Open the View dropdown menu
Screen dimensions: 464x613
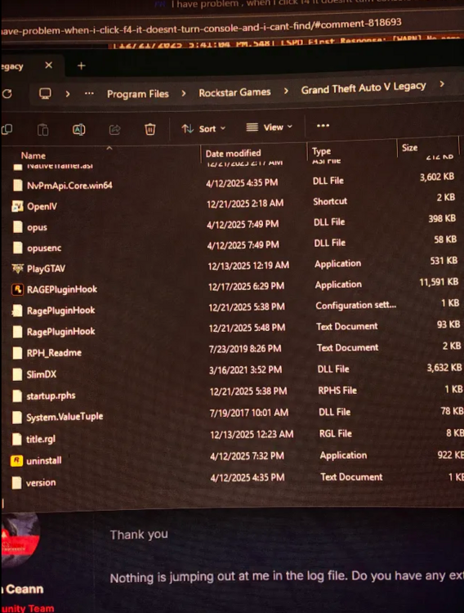pyautogui.click(x=269, y=127)
